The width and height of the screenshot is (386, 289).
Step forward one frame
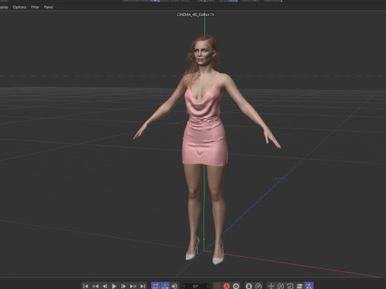click(123, 286)
